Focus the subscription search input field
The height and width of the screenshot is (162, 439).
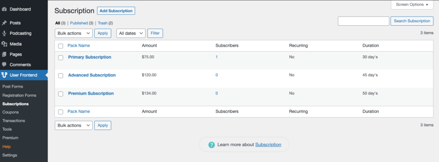click(x=364, y=21)
